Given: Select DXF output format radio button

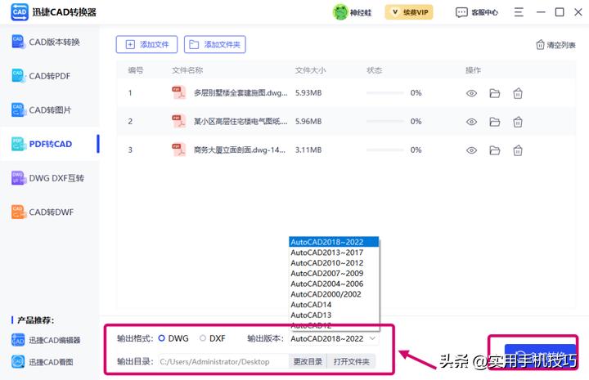Looking at the screenshot, I should tap(203, 338).
